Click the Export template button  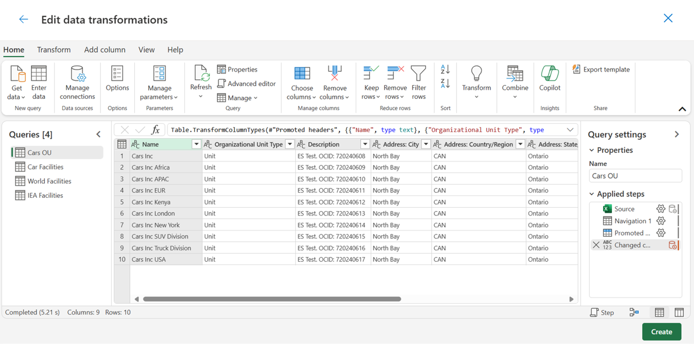pyautogui.click(x=601, y=69)
